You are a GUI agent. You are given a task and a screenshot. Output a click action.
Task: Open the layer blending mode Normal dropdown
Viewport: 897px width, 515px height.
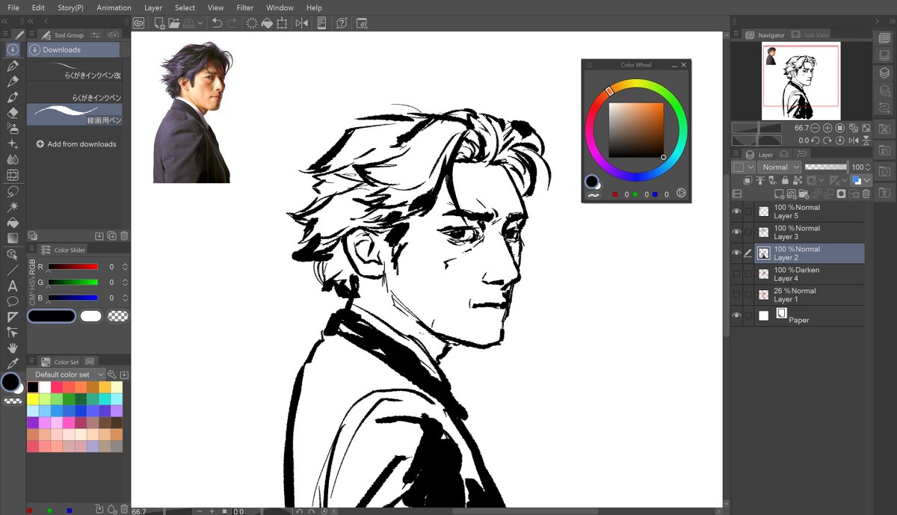click(780, 167)
